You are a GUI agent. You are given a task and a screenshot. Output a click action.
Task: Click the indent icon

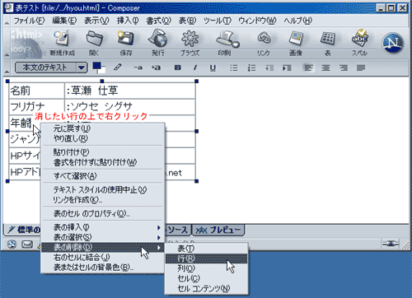(287, 68)
